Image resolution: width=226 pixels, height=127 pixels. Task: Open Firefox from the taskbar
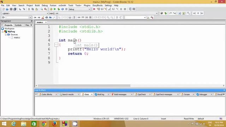pos(54,124)
